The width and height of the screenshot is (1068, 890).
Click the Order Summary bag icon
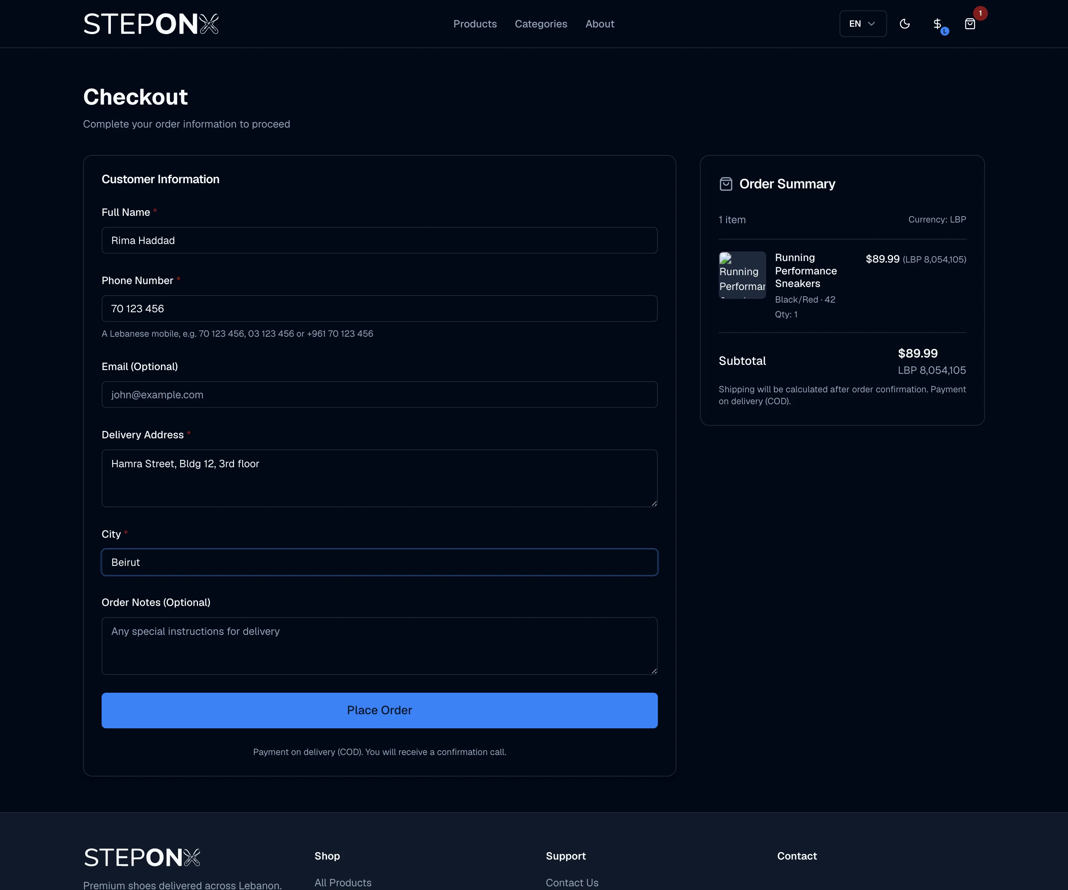coord(726,184)
